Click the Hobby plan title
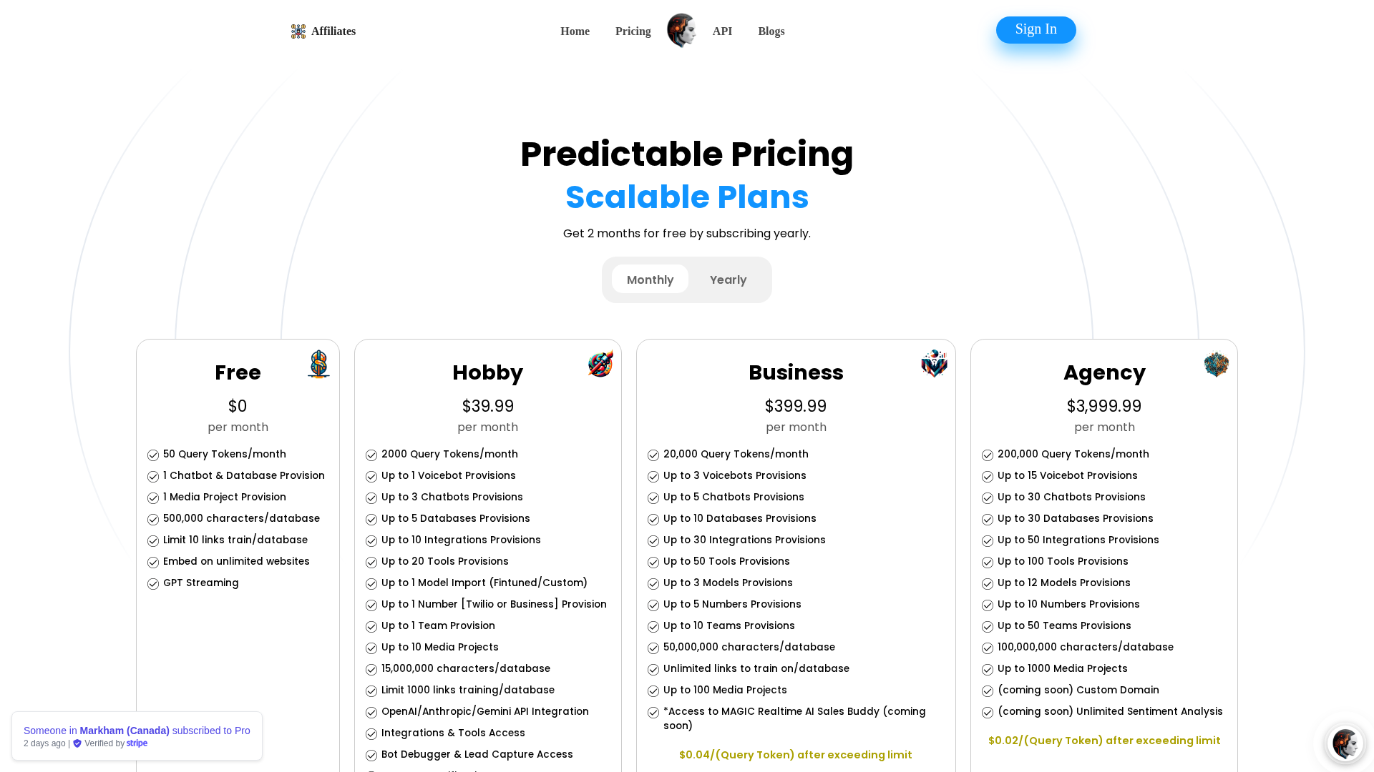The height and width of the screenshot is (772, 1374). (x=487, y=372)
